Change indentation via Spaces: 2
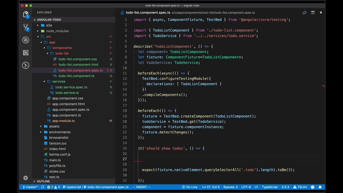This screenshot has width=343, height=193. tap(230, 187)
